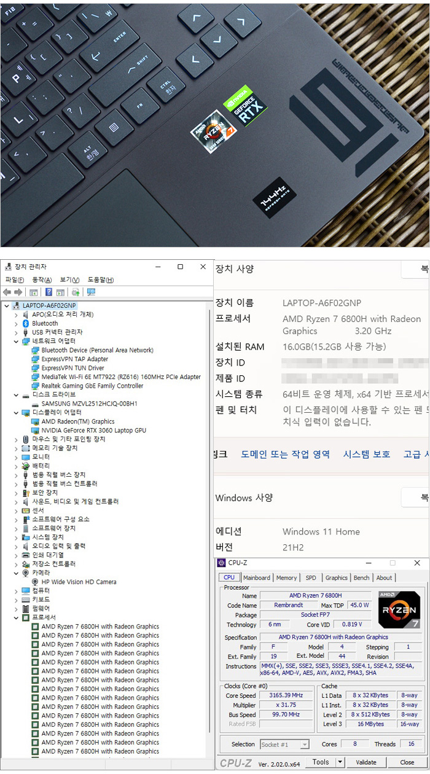
Task: Select Bluetooth Device (Personal Area Network)
Action: [97, 350]
